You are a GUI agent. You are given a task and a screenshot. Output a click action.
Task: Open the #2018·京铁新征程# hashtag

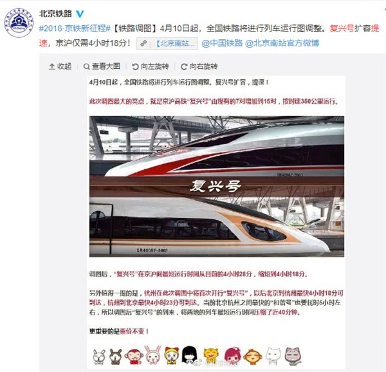tap(75, 28)
